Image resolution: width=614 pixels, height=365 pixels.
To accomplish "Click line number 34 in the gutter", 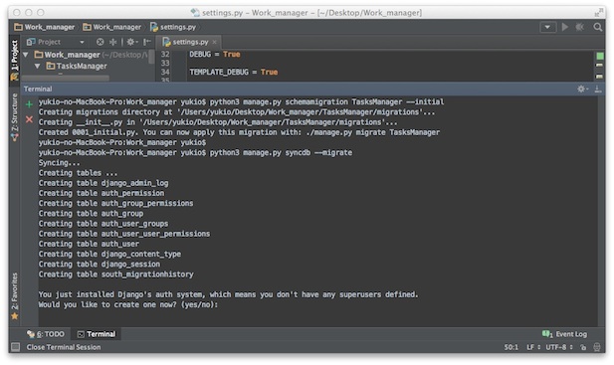I will pos(165,72).
